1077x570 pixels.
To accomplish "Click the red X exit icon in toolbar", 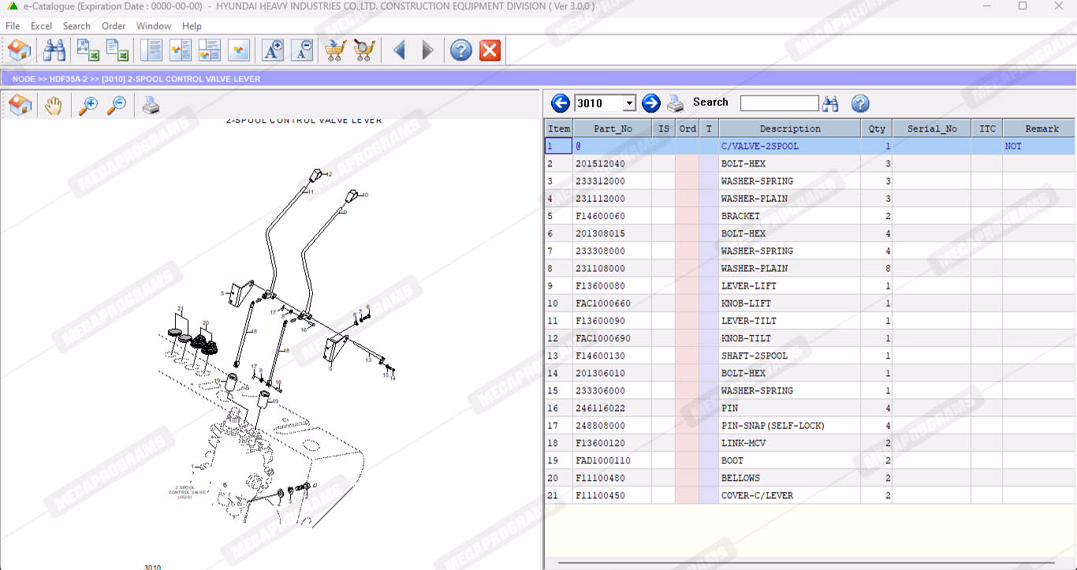I will [x=490, y=51].
